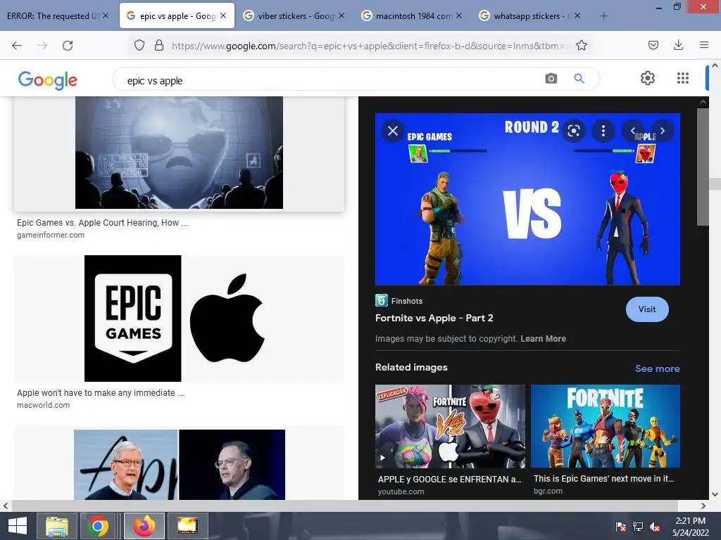Open the Fortnite vs Apple - Part 2 title
Screen dimensions: 721x540
click(434, 318)
